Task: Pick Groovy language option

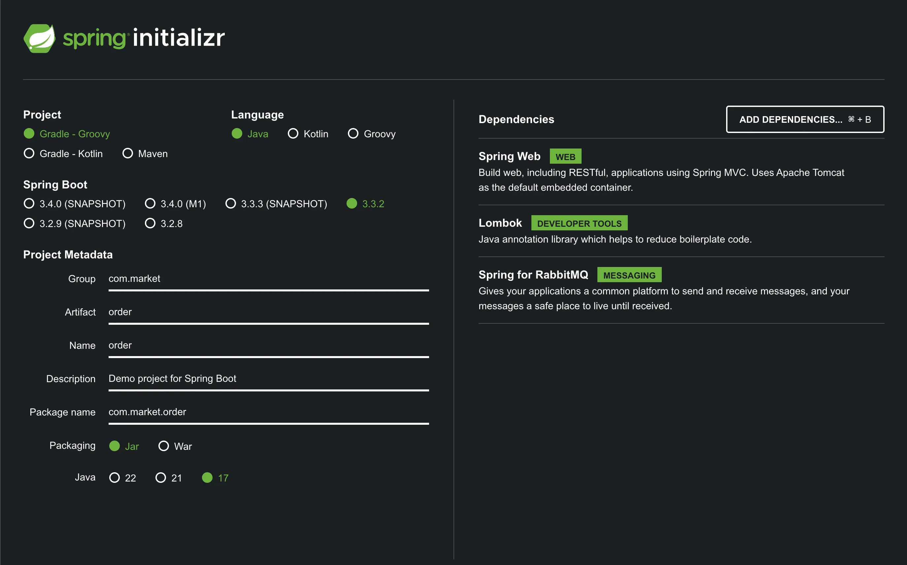Action: pos(353,134)
